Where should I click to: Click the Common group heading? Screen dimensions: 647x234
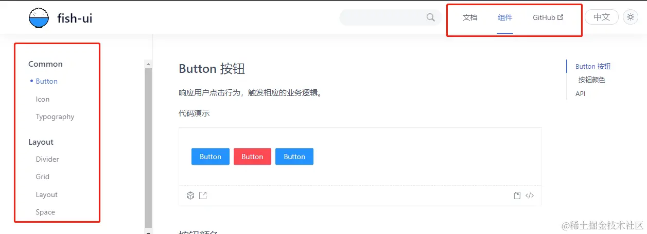[45, 64]
